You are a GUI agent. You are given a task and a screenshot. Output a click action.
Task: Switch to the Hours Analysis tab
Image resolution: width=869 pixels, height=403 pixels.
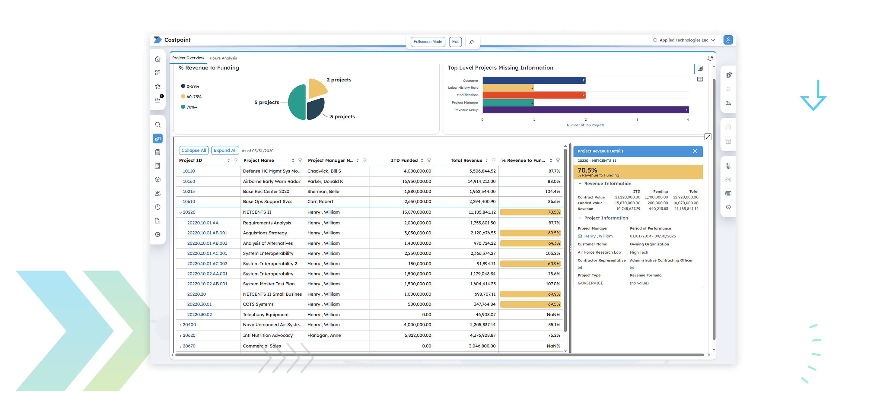(223, 58)
